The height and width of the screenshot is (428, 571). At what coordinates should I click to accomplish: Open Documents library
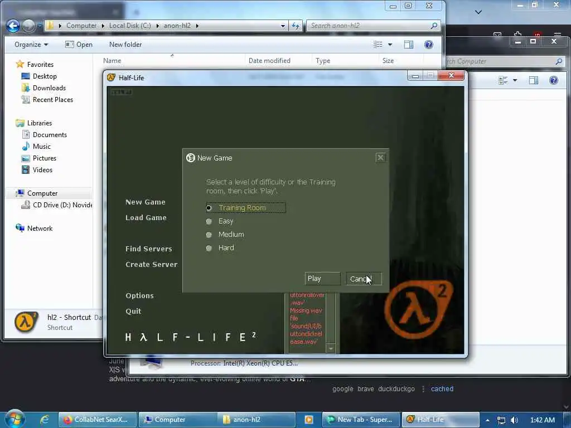click(45, 135)
